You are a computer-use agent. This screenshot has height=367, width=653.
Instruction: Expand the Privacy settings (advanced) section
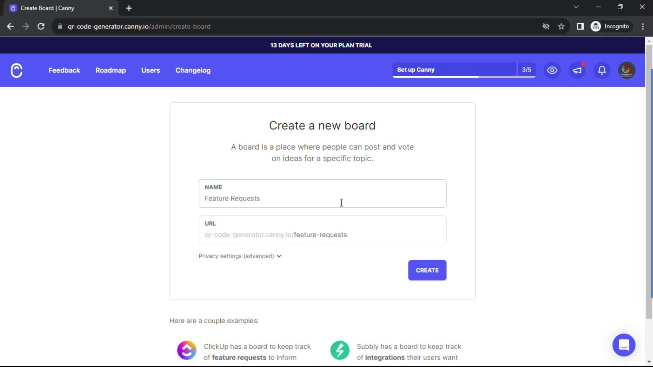240,256
